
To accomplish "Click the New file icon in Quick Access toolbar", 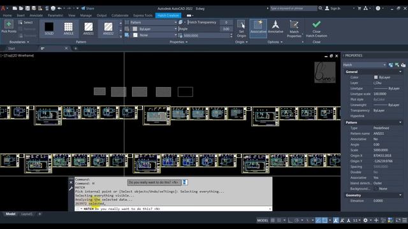I will click(15, 8).
